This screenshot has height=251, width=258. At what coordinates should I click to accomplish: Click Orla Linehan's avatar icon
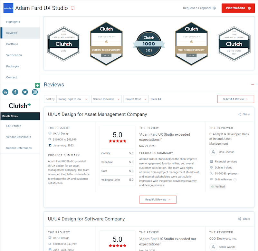213,152
